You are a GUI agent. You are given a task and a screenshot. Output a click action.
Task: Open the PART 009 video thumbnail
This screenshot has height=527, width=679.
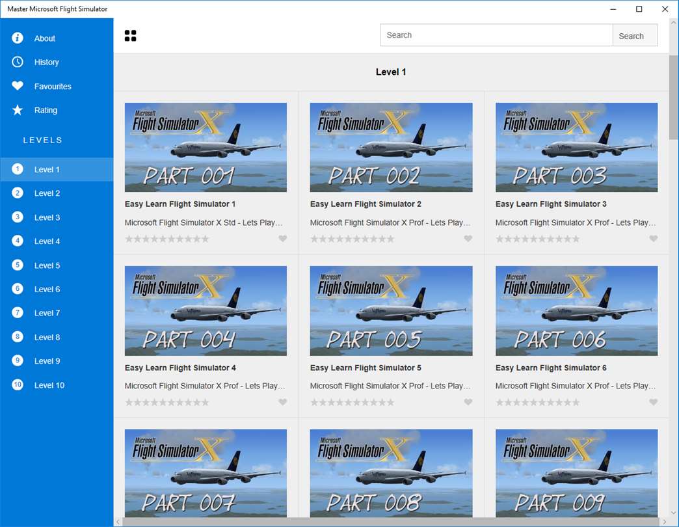click(576, 473)
